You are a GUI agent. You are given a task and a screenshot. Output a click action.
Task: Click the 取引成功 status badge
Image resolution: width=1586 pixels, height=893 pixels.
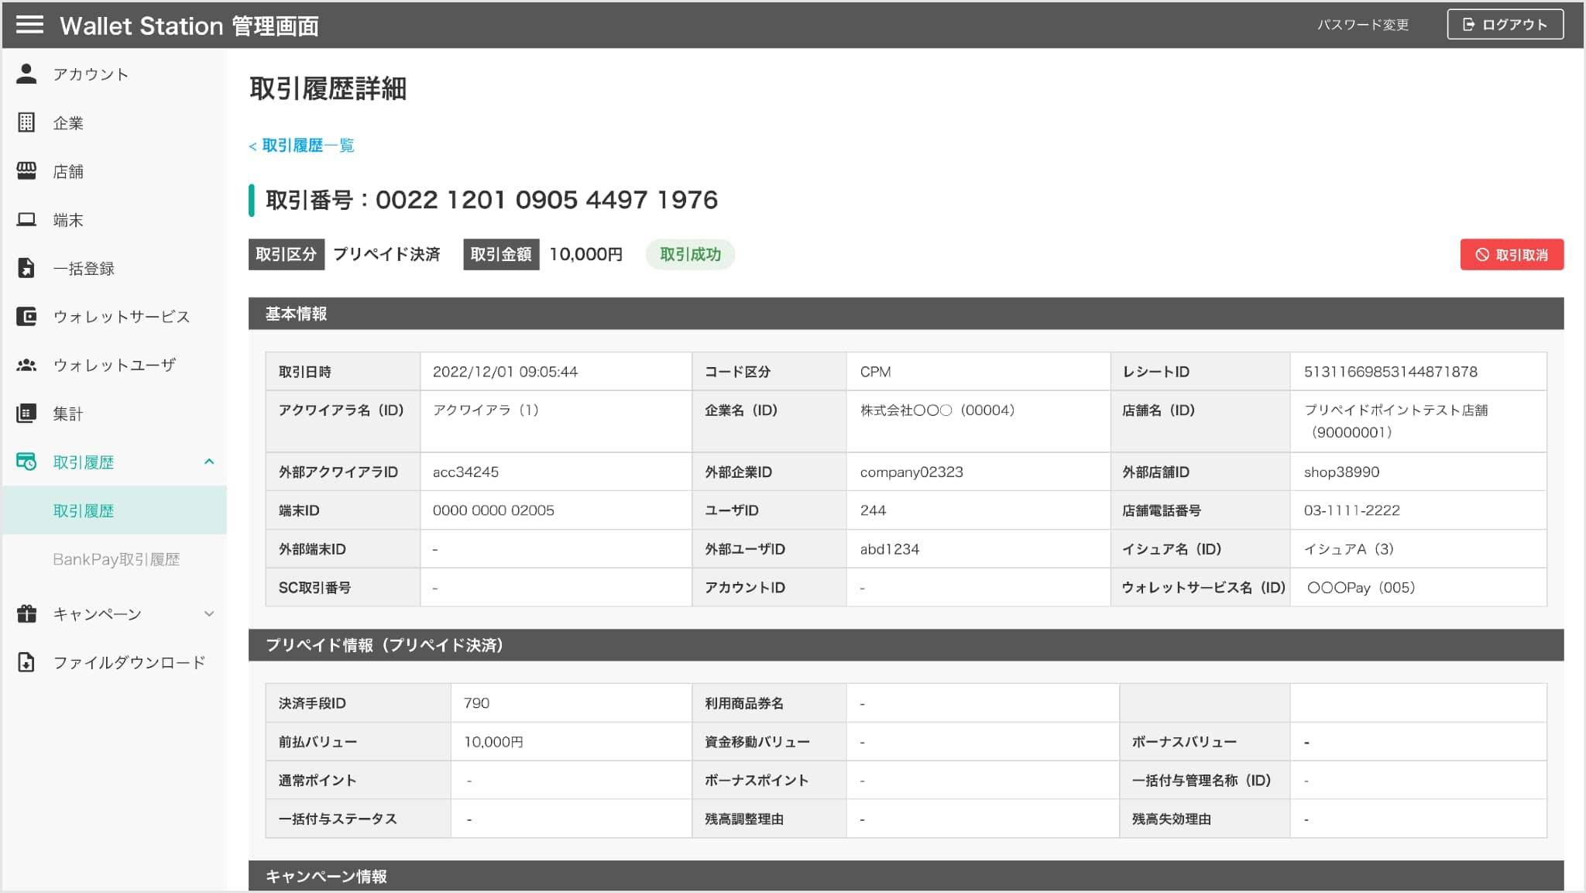click(690, 255)
